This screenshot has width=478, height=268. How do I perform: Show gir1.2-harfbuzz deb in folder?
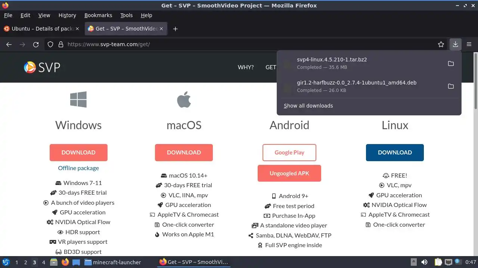(x=451, y=86)
